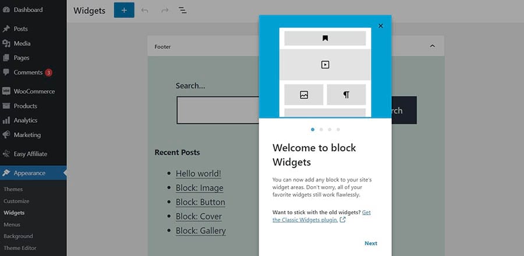Image resolution: width=524 pixels, height=256 pixels.
Task: Jump to third guide page dot
Action: click(330, 129)
